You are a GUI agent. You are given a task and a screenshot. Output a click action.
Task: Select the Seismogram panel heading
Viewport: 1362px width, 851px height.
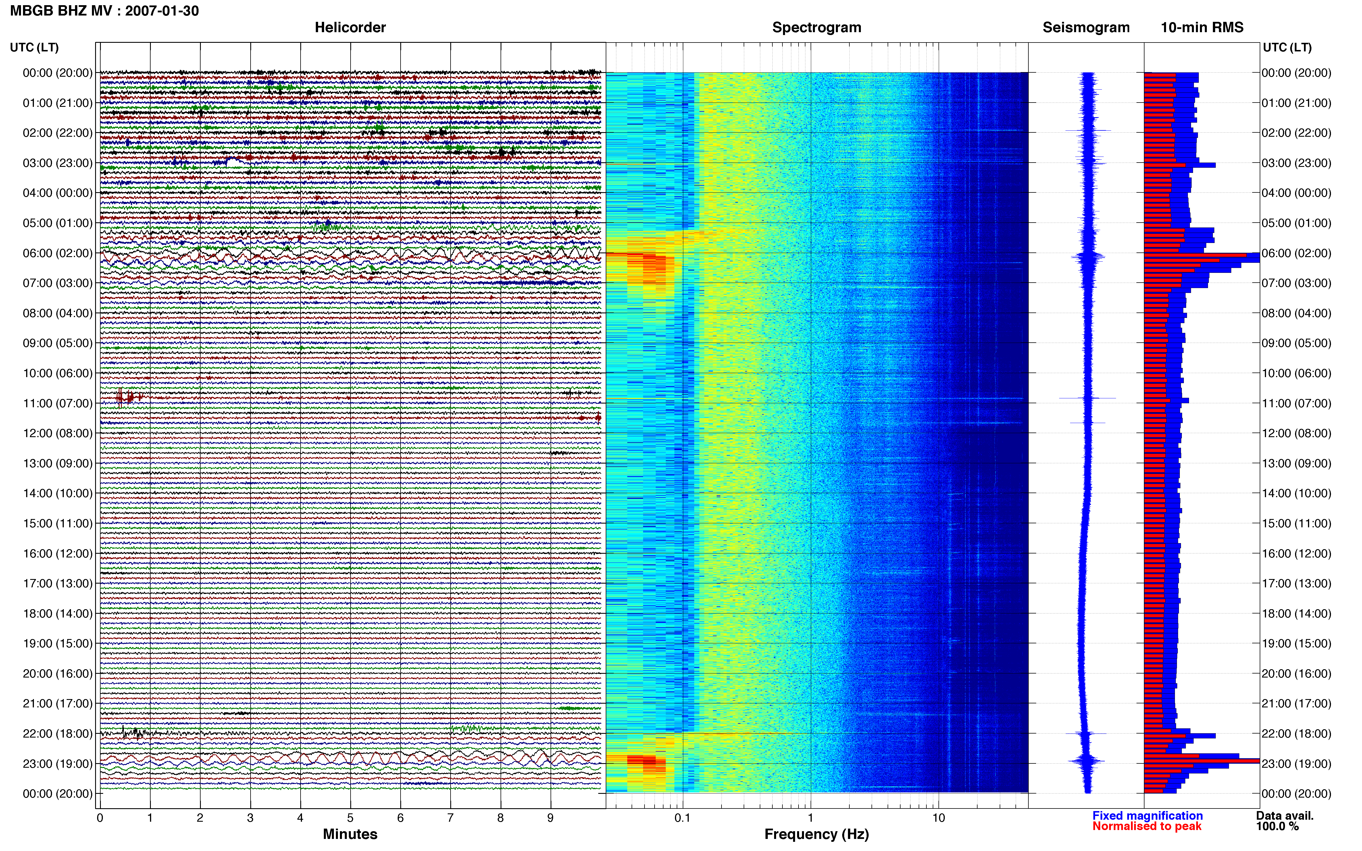1086,28
